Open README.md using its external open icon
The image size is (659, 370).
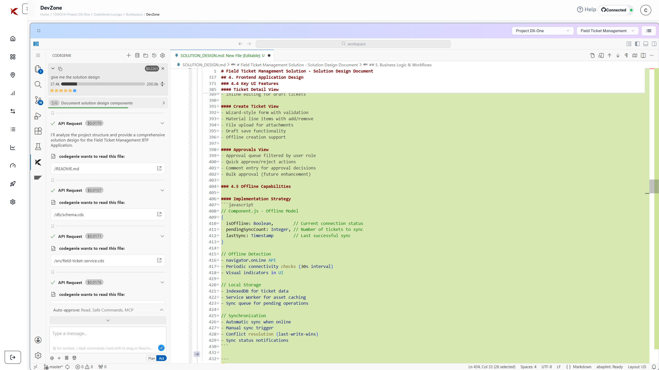click(x=159, y=168)
